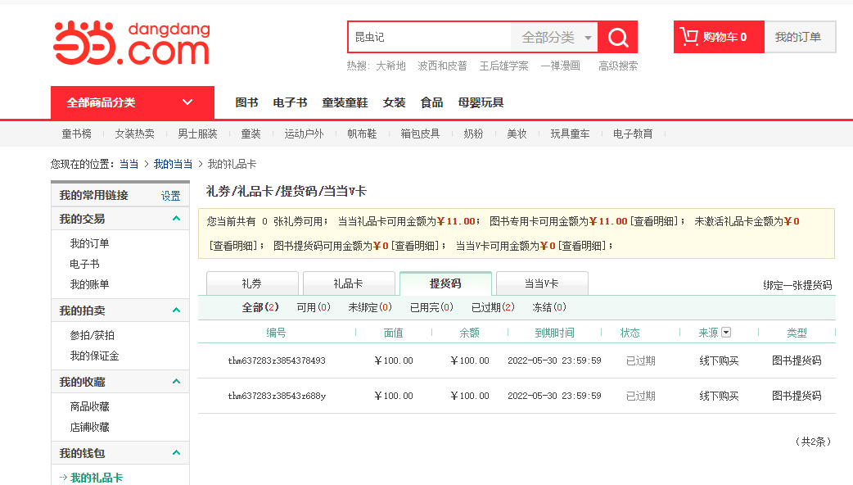Filter by 已用完(0)
Viewport: 853px width, 485px height.
(x=431, y=307)
